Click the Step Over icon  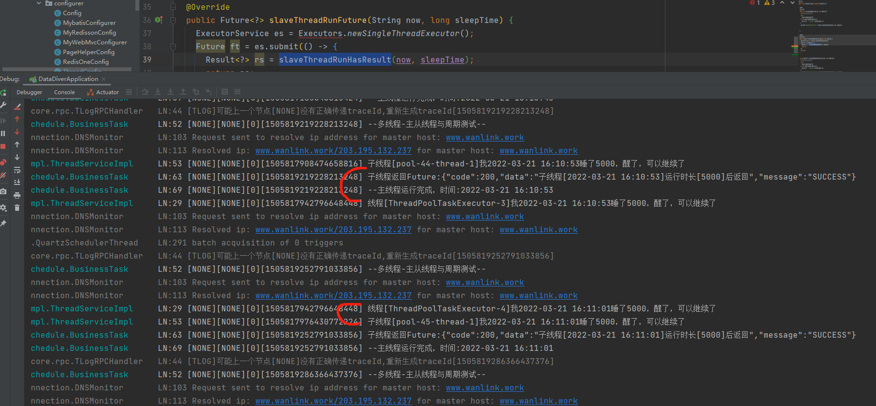(x=158, y=92)
